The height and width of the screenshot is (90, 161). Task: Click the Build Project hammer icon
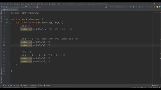click(x=111, y=7)
